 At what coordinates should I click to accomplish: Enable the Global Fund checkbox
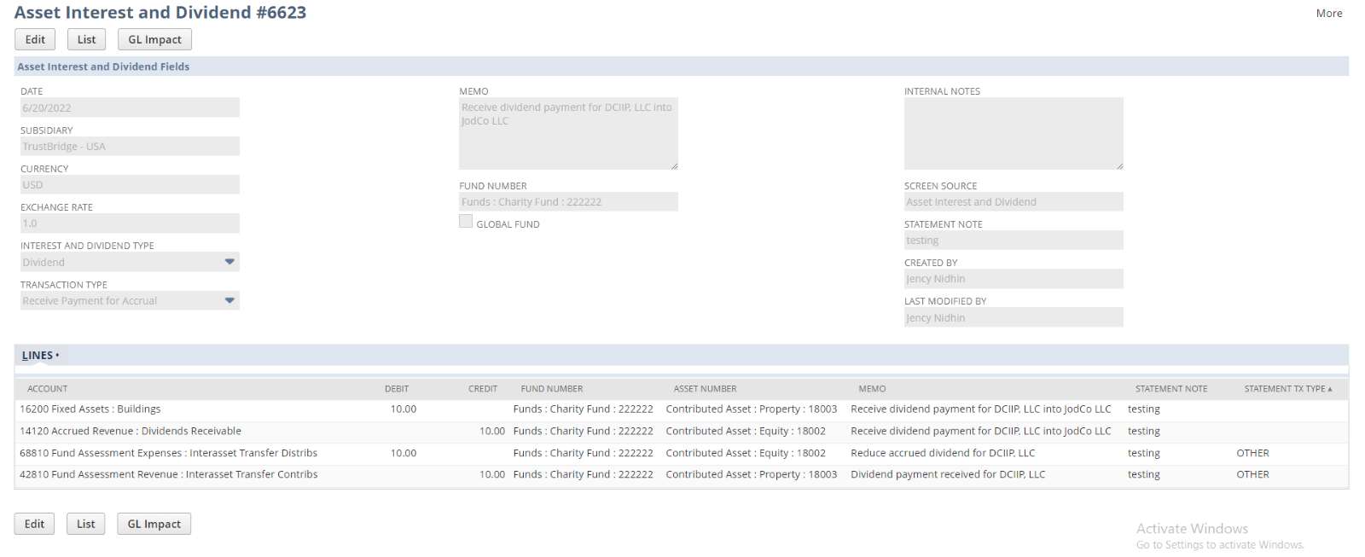466,222
